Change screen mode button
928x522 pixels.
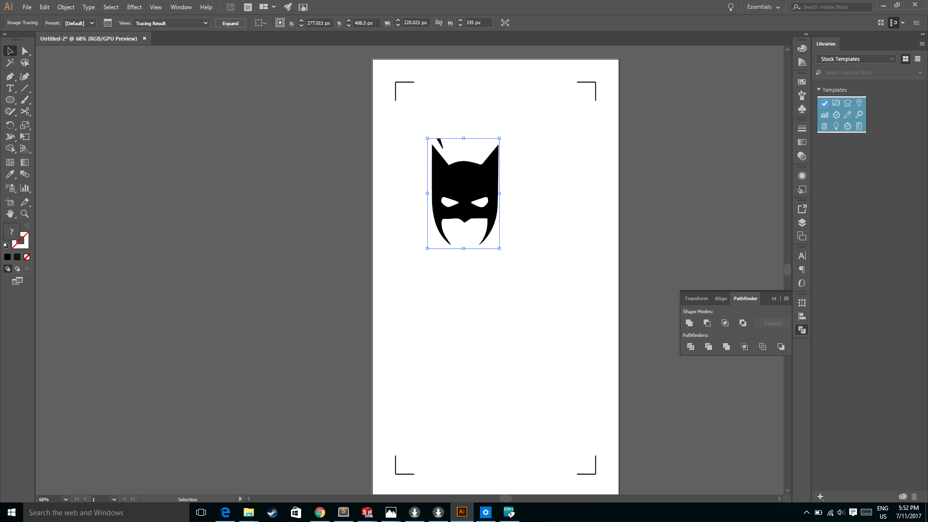click(17, 281)
